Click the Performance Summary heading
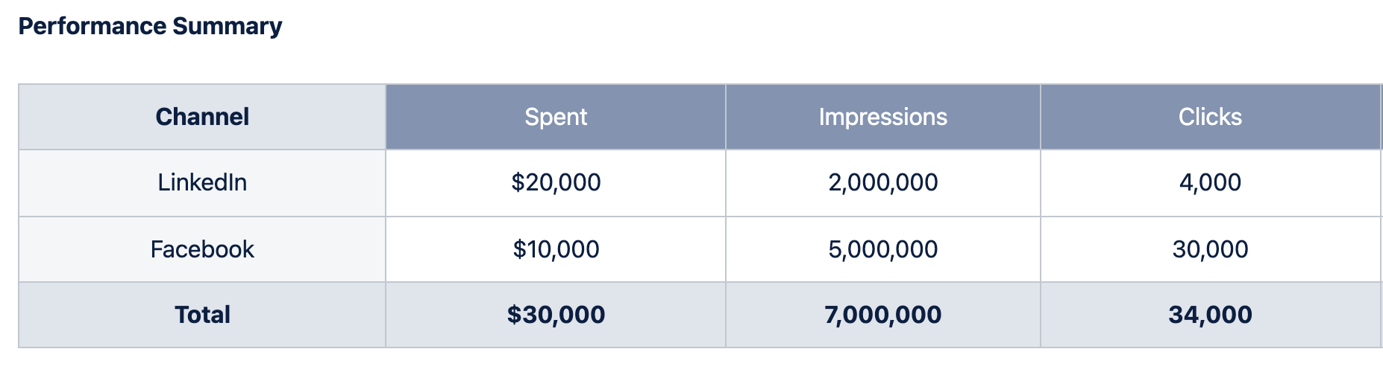Screen dimensions: 1383x378 click(150, 26)
